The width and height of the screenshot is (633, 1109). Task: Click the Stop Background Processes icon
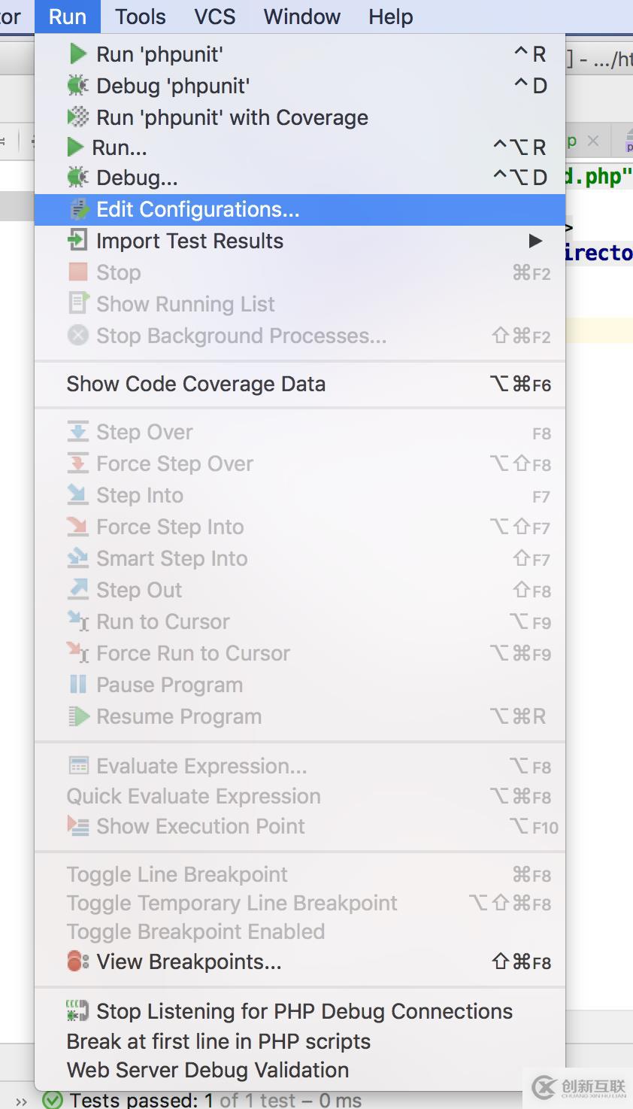pos(77,336)
